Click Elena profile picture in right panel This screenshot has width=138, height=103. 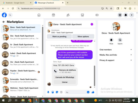pyautogui.click(x=116, y=27)
